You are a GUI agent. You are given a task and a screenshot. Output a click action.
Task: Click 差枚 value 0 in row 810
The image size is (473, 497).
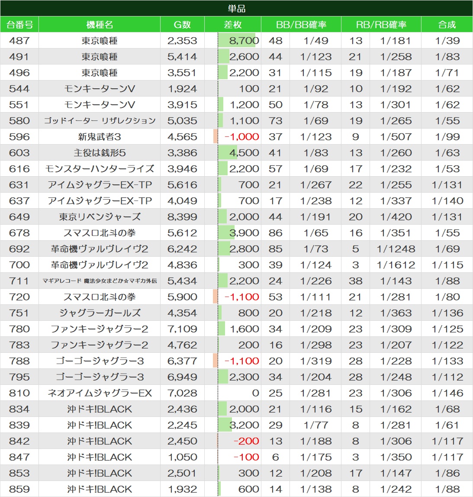255,393
